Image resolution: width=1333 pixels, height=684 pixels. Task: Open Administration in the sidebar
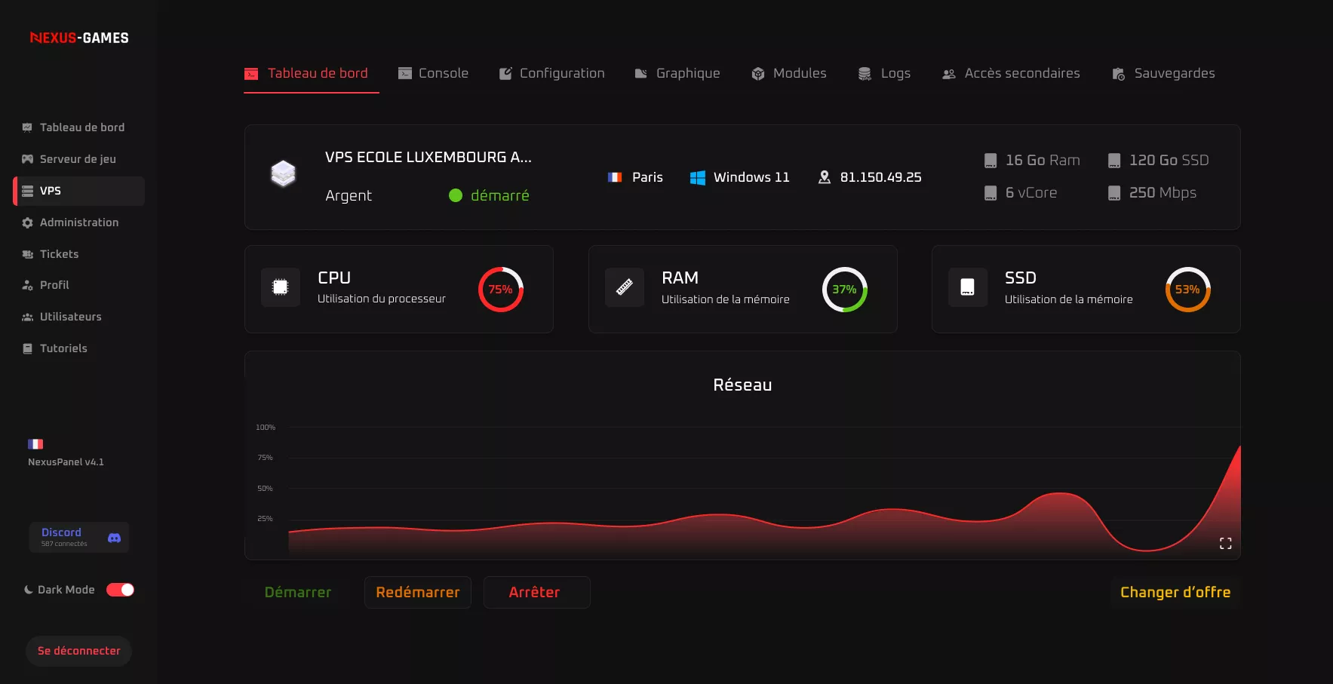pos(79,222)
